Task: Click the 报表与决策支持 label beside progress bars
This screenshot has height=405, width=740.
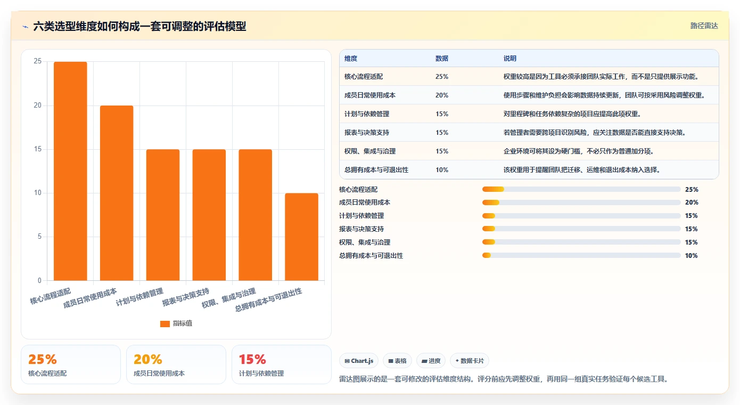Action: [361, 229]
